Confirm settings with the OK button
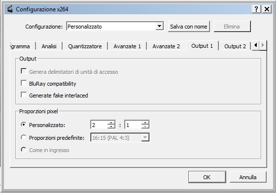Viewport: 276px width, 193px height. tap(207, 177)
